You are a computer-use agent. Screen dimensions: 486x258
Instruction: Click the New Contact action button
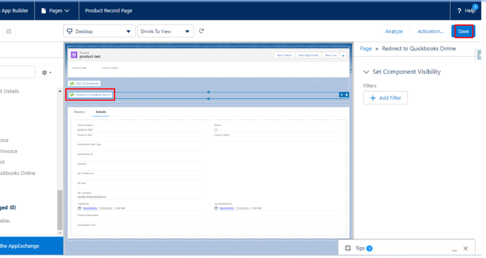(x=284, y=55)
